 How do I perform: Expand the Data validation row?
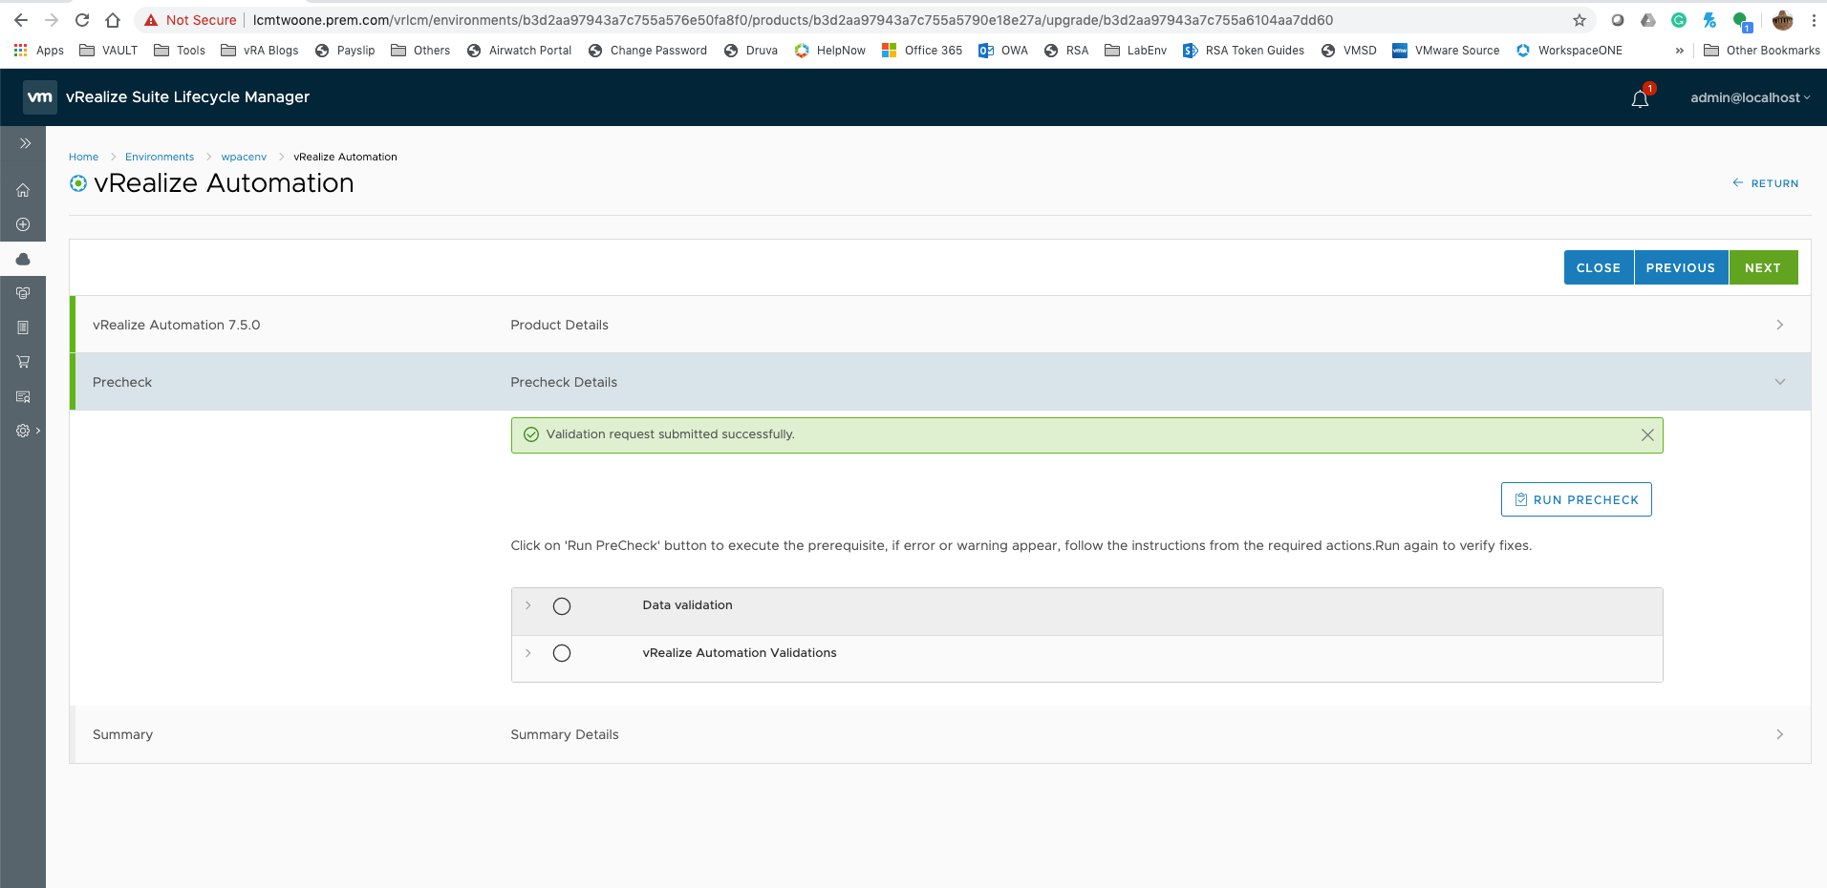point(527,605)
